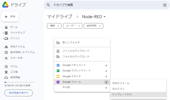Select Google スライド menu entry

[82, 76]
